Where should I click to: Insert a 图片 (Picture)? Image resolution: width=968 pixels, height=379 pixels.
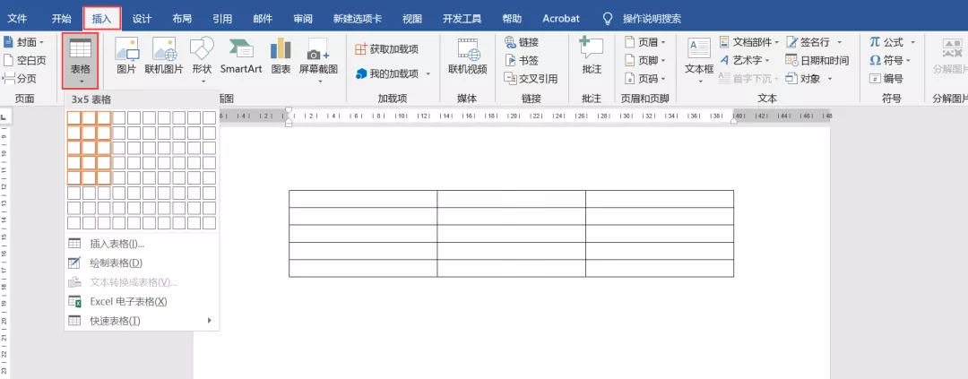point(126,56)
